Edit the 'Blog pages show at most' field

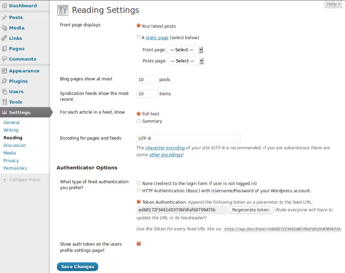[x=147, y=79]
